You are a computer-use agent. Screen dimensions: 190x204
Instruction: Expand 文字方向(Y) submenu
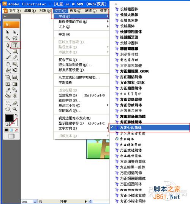81,128
